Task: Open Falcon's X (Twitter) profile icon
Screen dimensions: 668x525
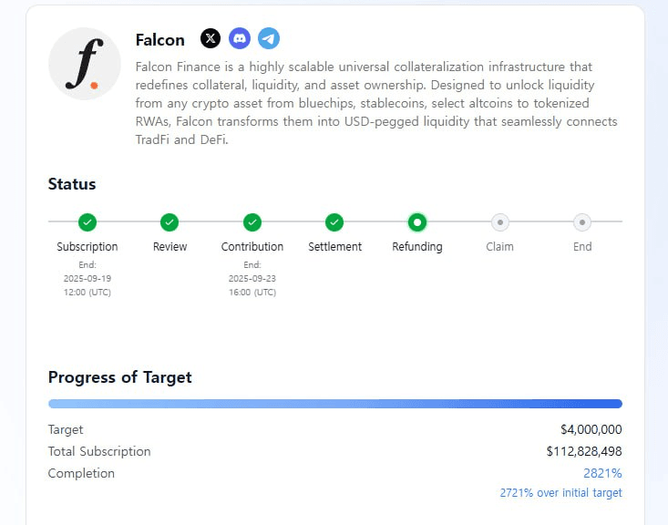Action: coord(211,38)
